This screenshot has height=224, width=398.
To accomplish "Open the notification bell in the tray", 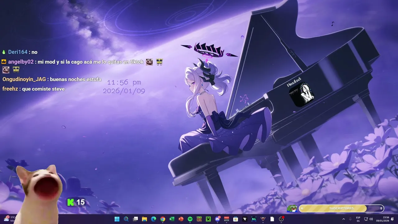I will tap(393, 219).
